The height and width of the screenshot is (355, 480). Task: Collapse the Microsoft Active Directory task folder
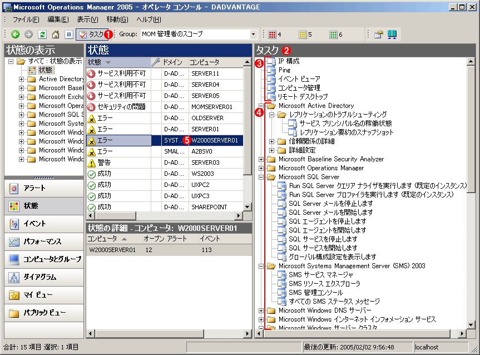click(x=261, y=106)
